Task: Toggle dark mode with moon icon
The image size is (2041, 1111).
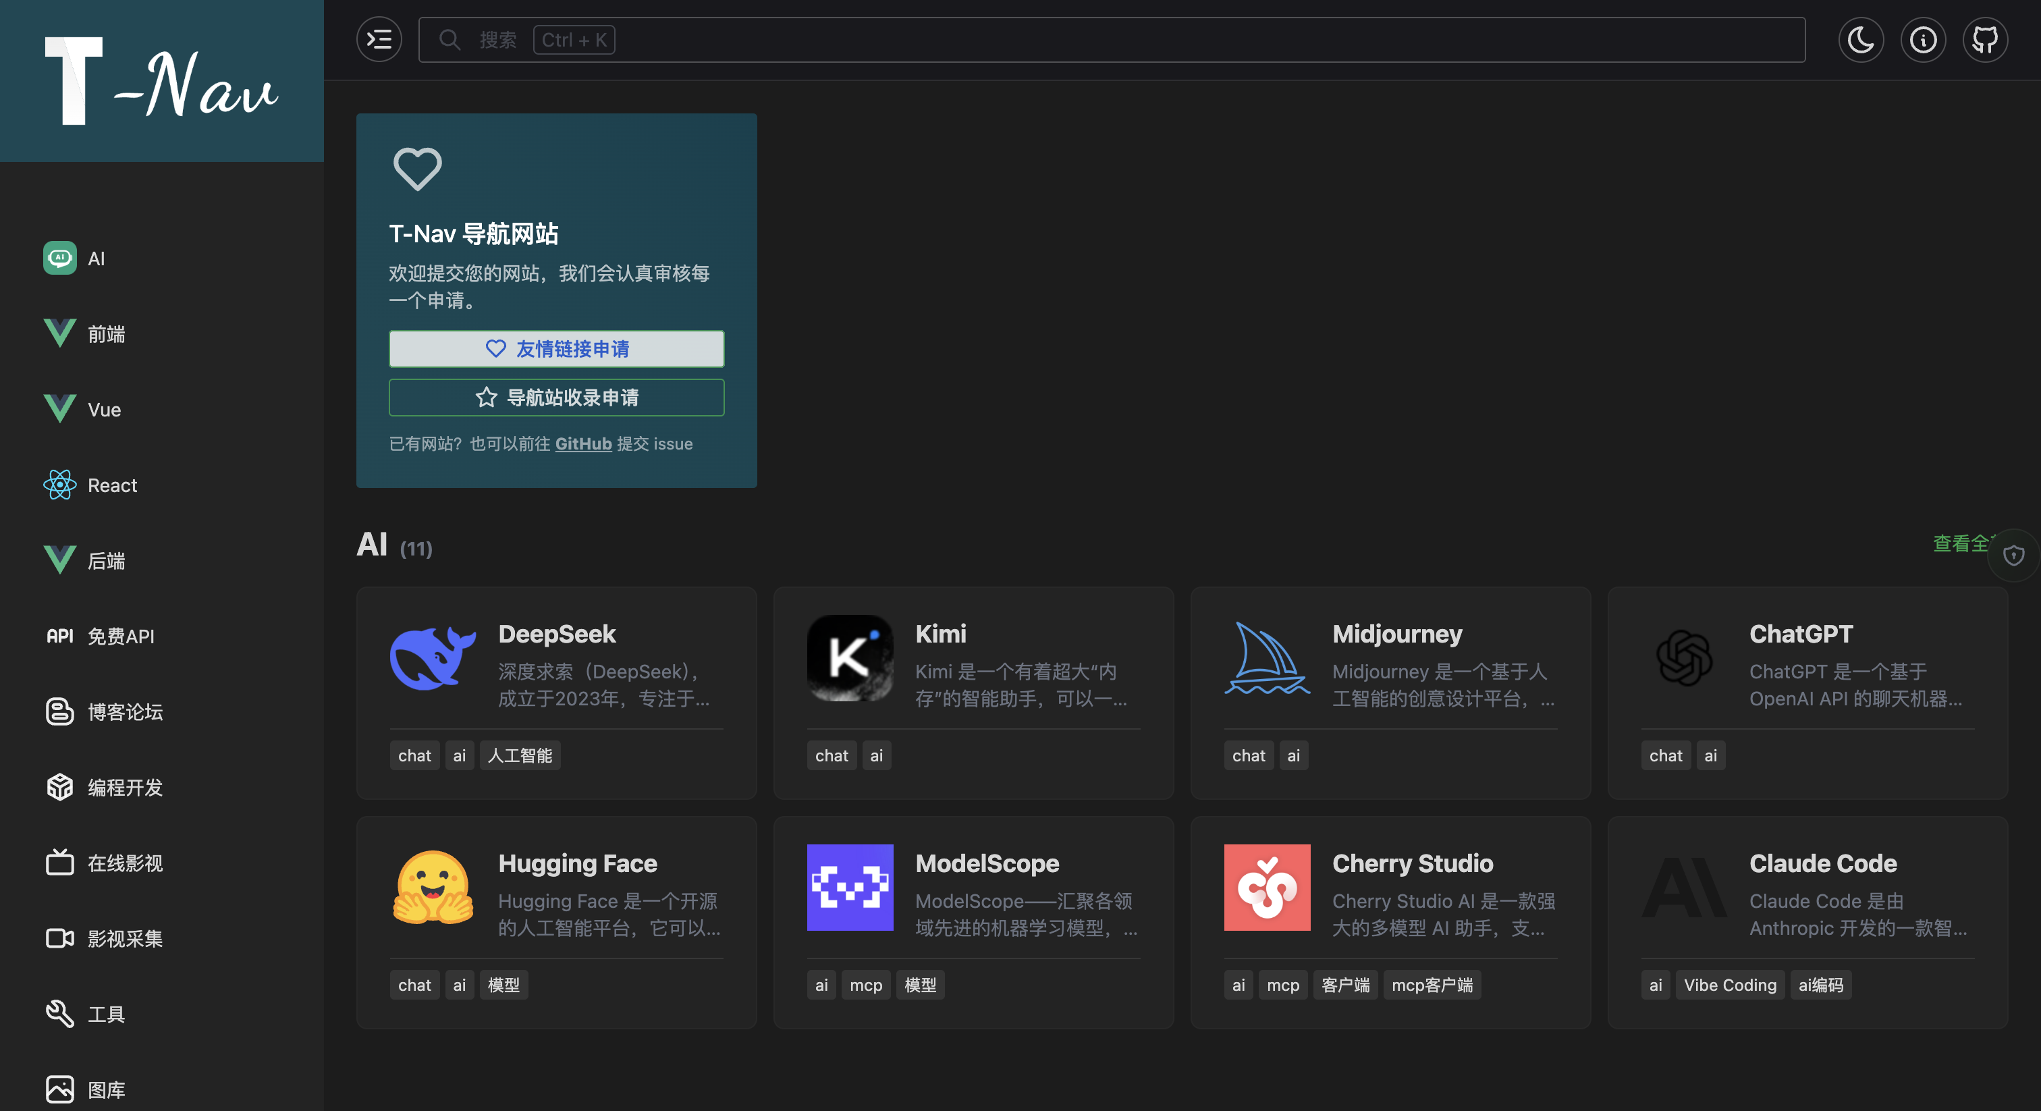Action: [1860, 40]
